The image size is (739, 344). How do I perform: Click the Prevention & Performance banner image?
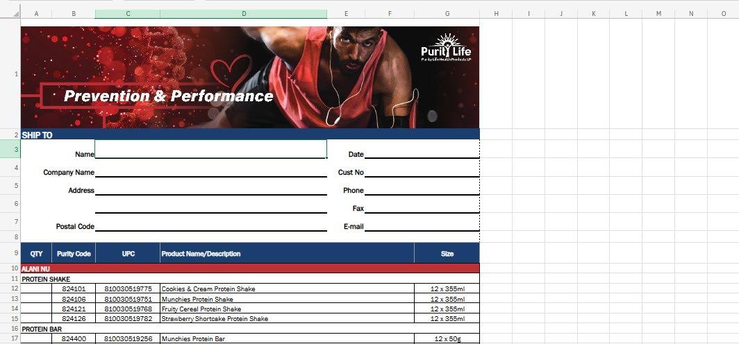click(250, 77)
